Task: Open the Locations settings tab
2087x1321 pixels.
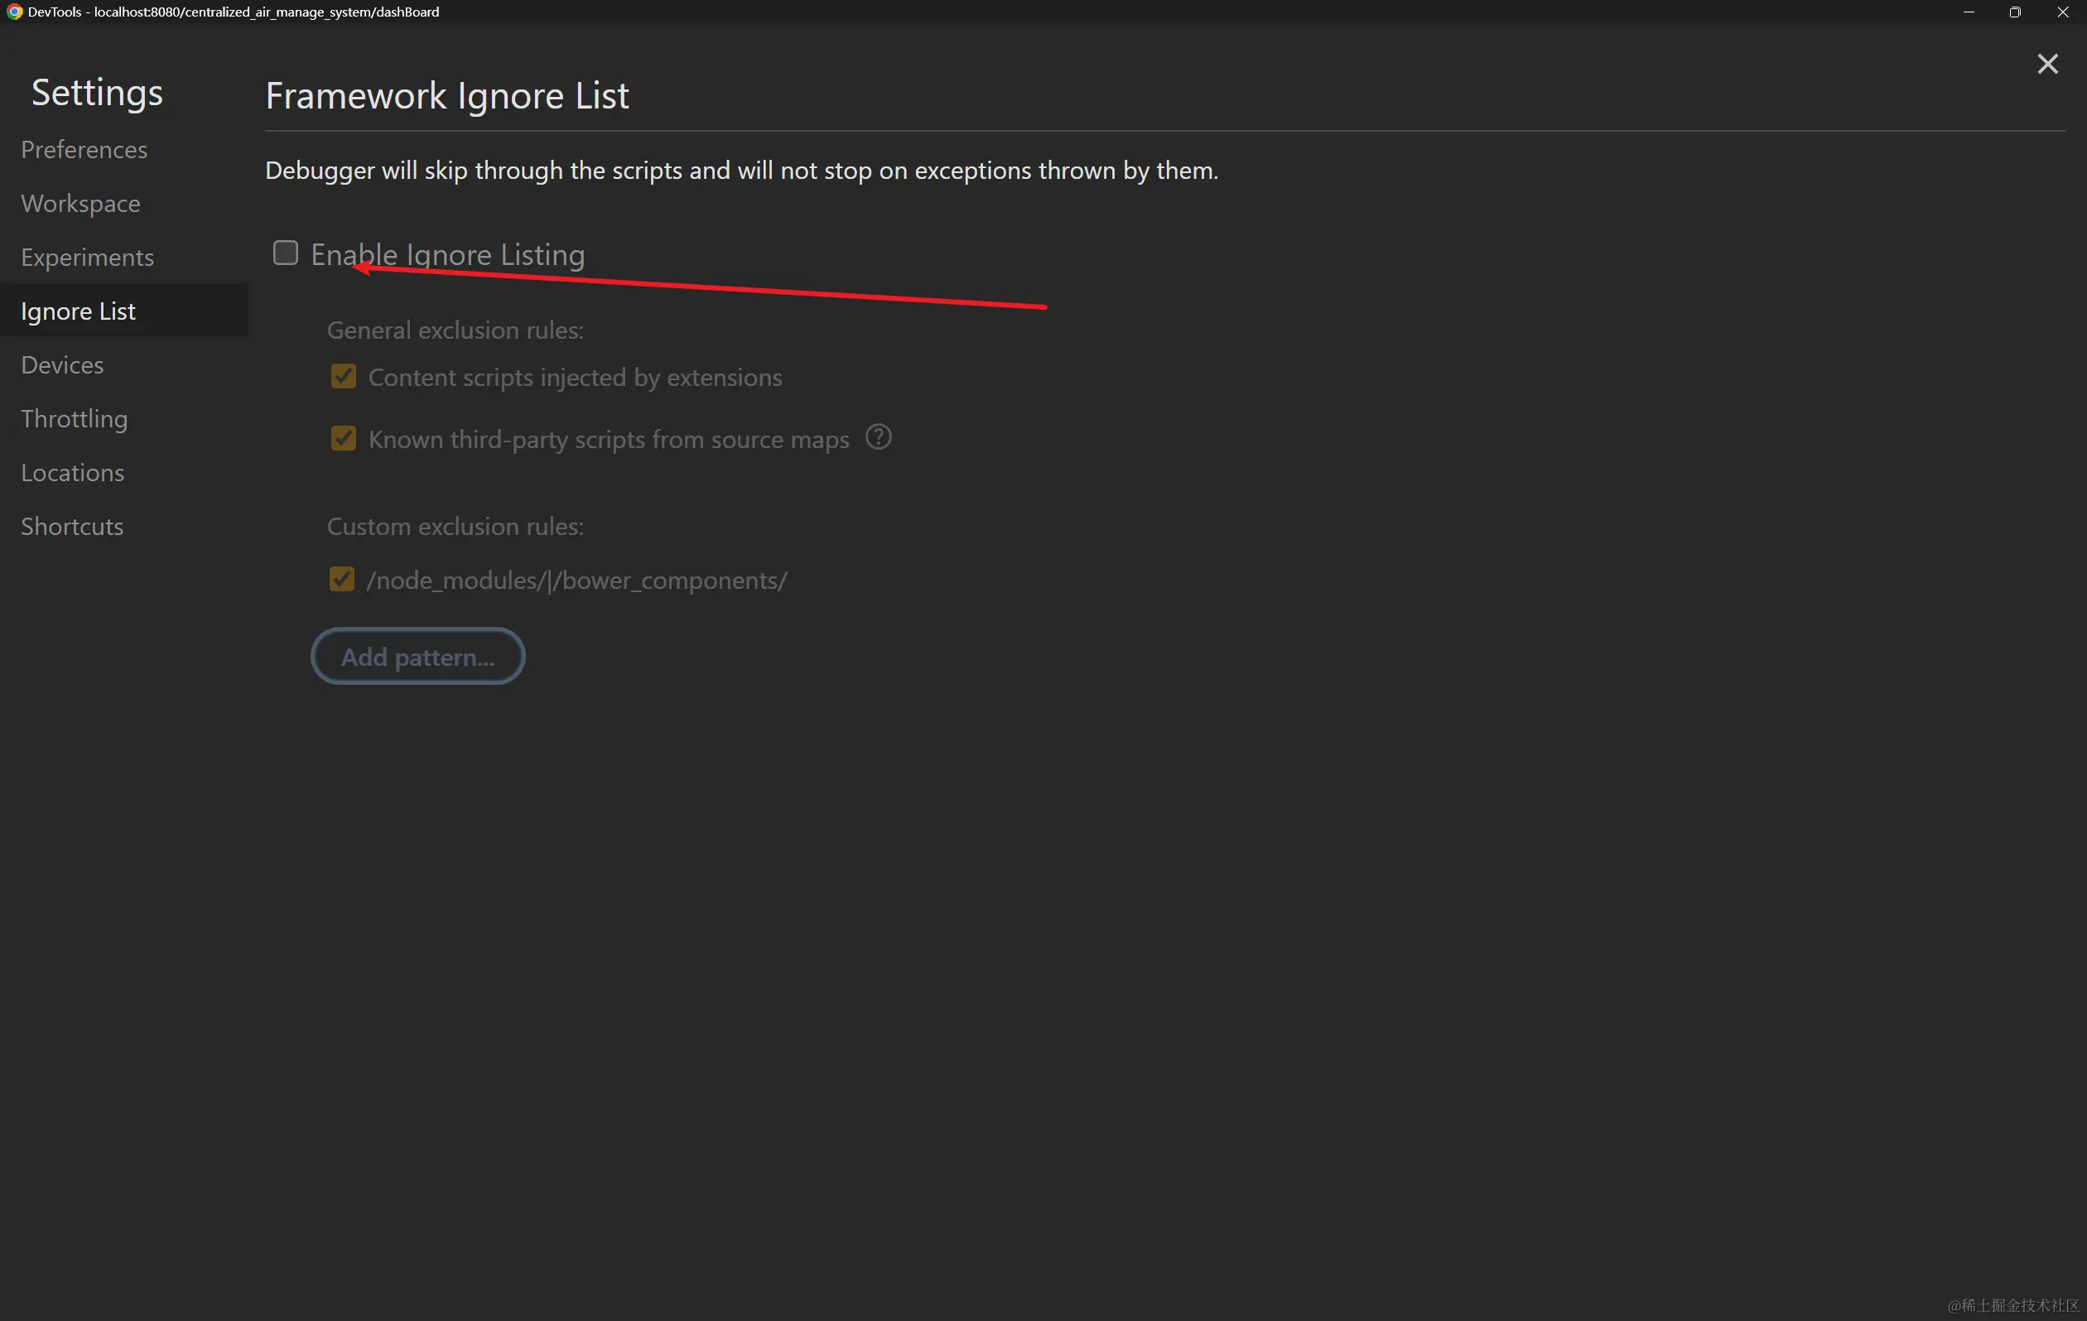Action: [73, 472]
